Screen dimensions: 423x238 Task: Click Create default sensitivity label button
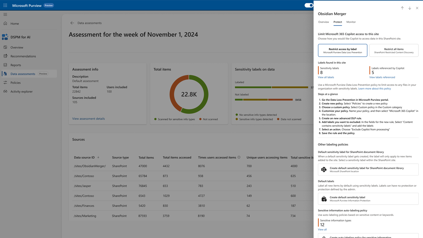tap(368, 199)
